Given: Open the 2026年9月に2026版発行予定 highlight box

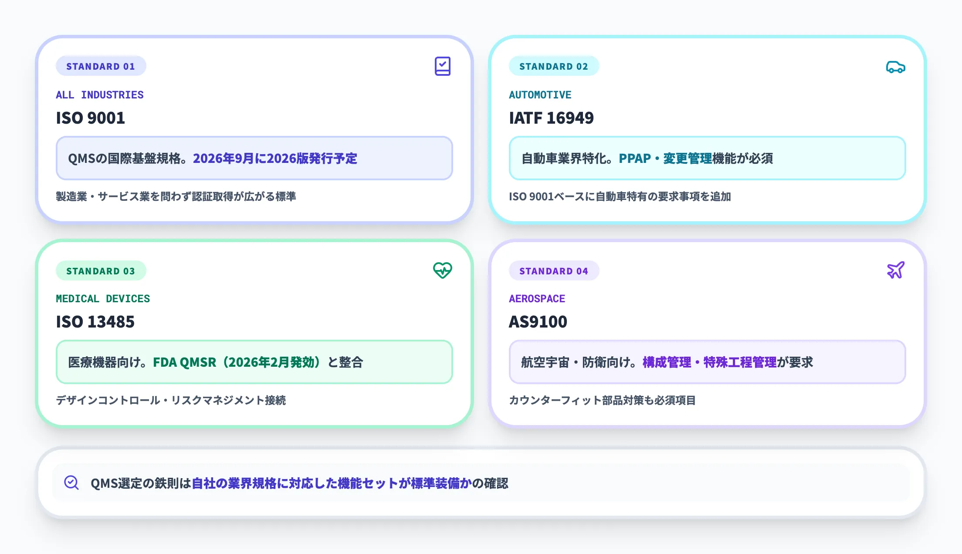Looking at the screenshot, I should point(254,158).
